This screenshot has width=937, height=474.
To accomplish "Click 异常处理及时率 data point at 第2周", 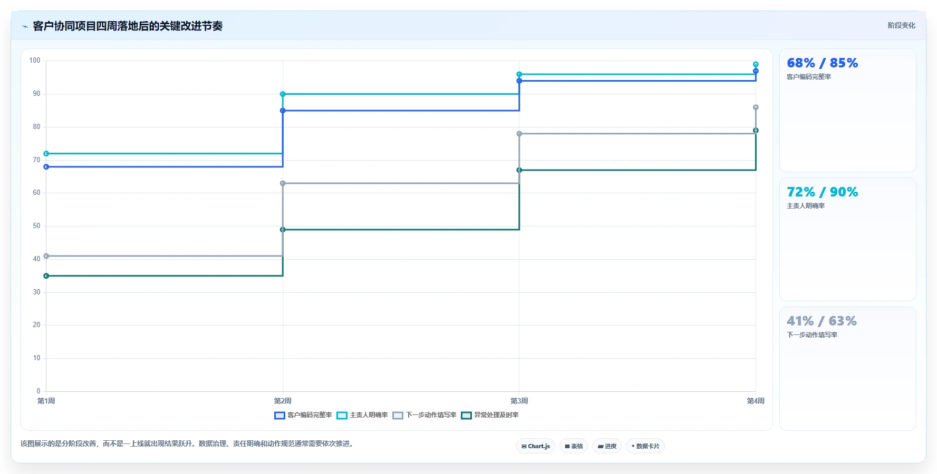I will [283, 230].
